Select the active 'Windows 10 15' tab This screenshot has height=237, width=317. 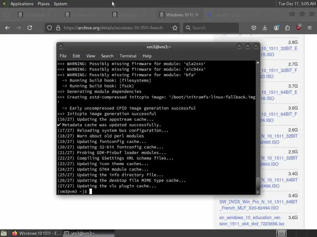click(179, 15)
